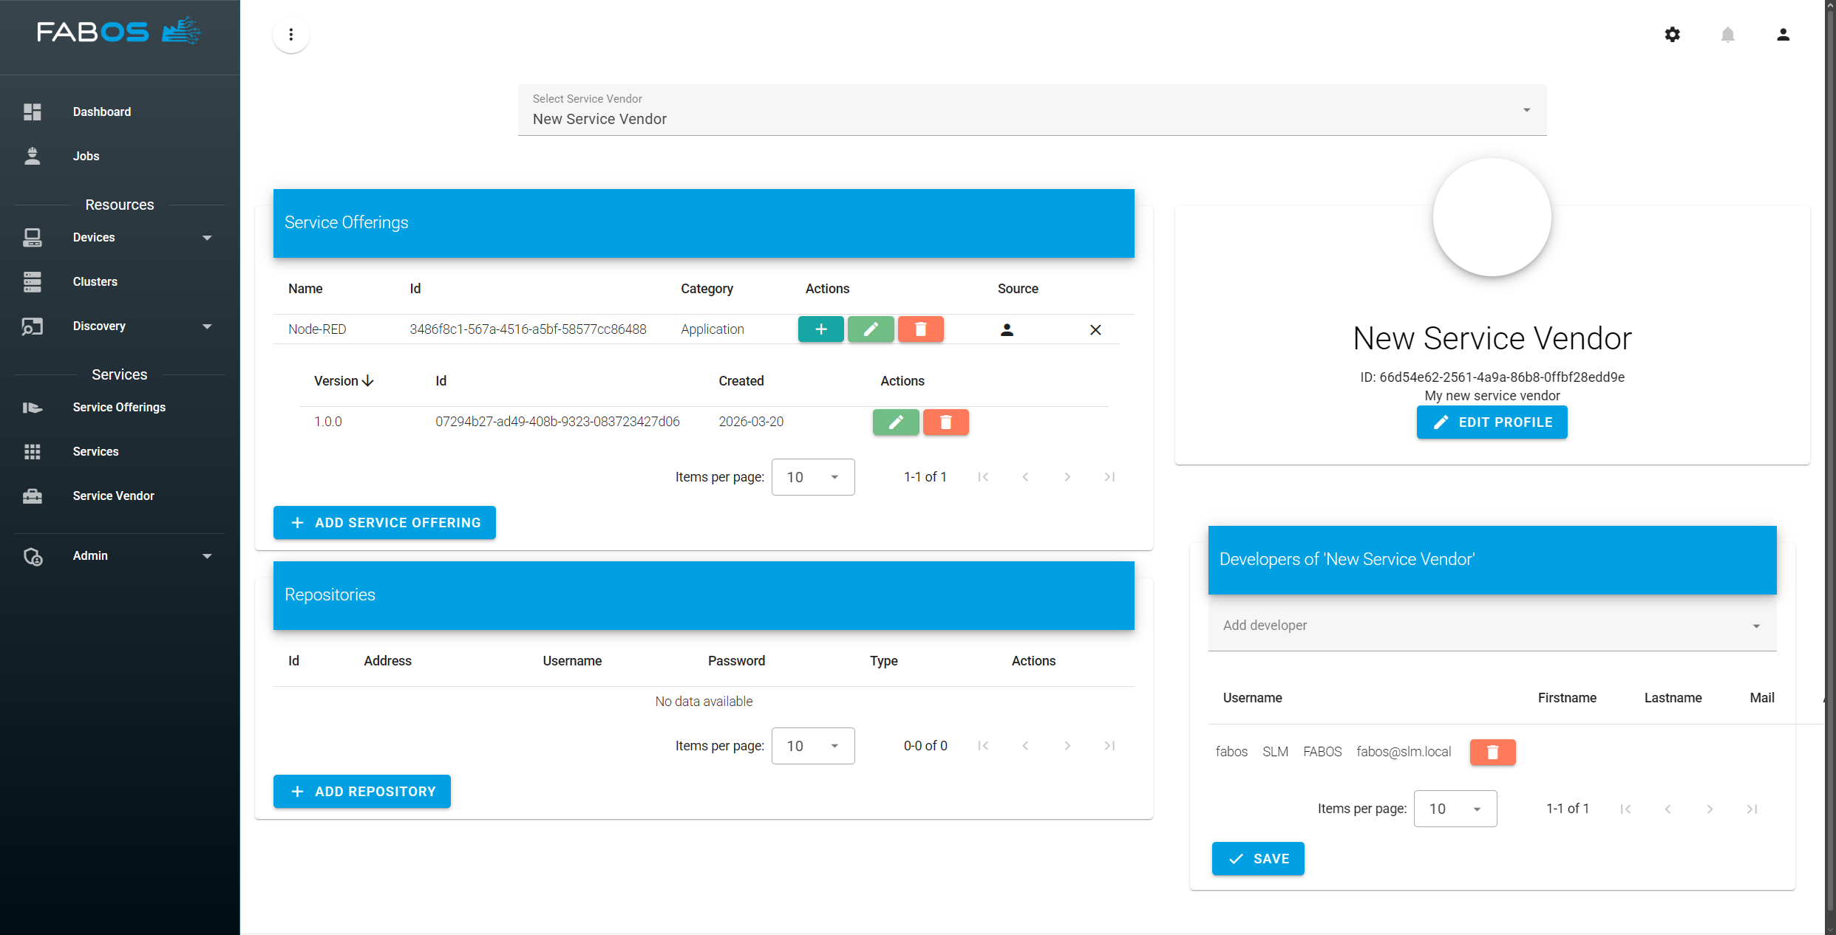Click the Add Service Offering button
Viewport: 1836px width, 935px height.
(384, 523)
